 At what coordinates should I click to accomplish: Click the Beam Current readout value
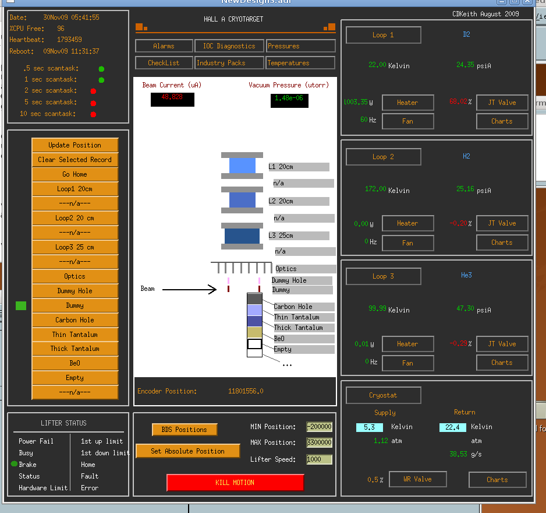(x=172, y=99)
